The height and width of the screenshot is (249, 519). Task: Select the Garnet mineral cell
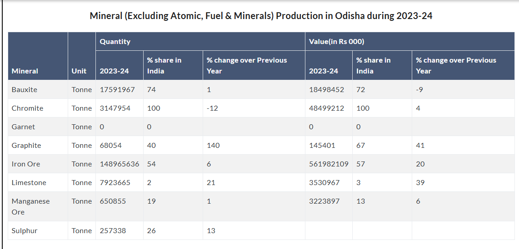(23, 127)
